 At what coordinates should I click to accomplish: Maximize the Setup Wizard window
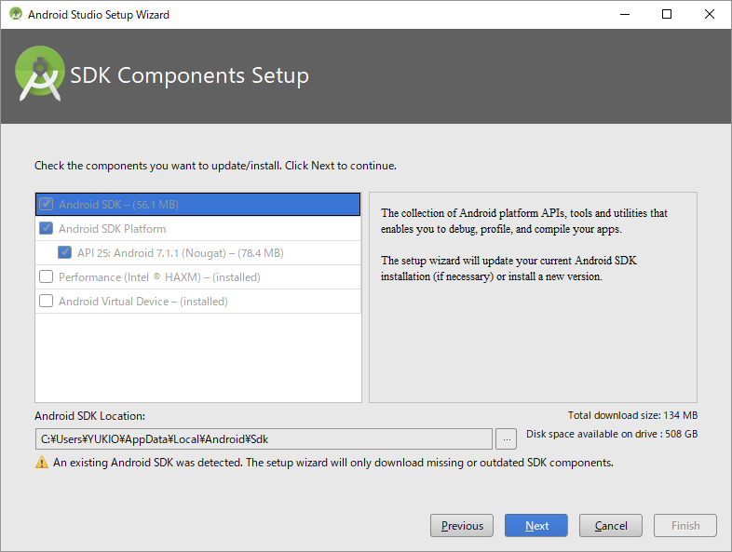tap(667, 15)
